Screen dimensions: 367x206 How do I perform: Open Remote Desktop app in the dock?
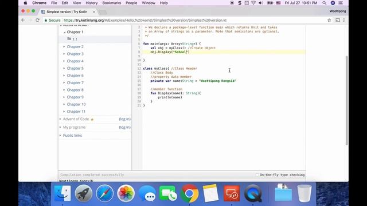point(232,193)
